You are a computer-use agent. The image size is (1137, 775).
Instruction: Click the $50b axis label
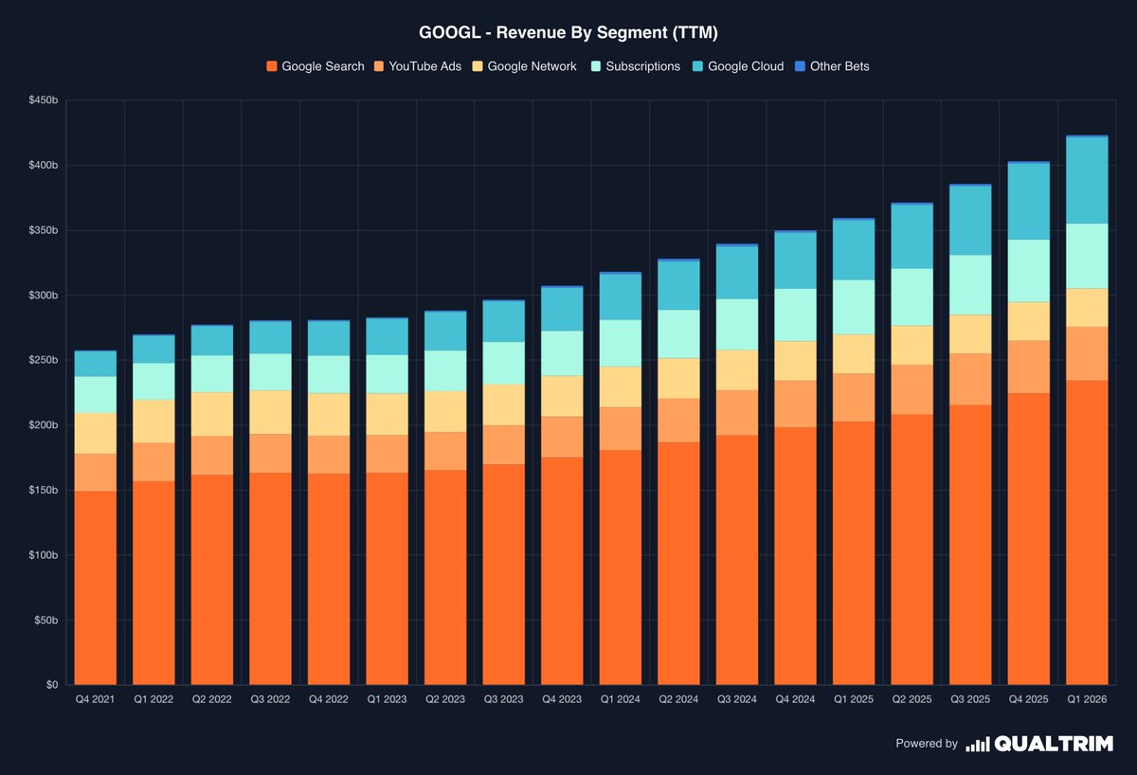pyautogui.click(x=46, y=620)
